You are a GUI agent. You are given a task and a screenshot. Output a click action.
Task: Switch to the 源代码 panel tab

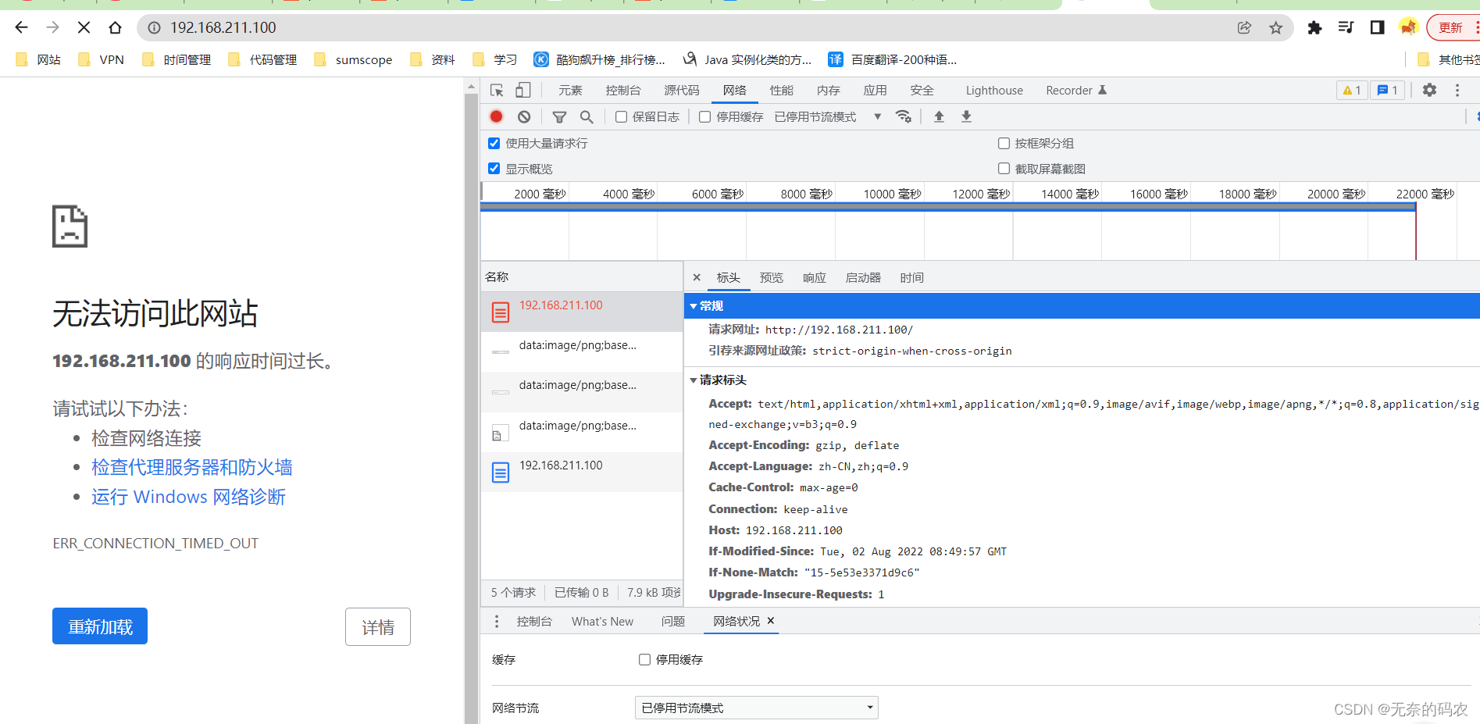tap(681, 91)
